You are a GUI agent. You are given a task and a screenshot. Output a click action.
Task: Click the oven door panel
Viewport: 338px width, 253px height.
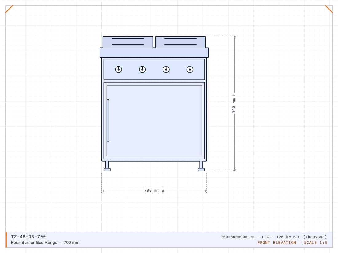(x=154, y=121)
